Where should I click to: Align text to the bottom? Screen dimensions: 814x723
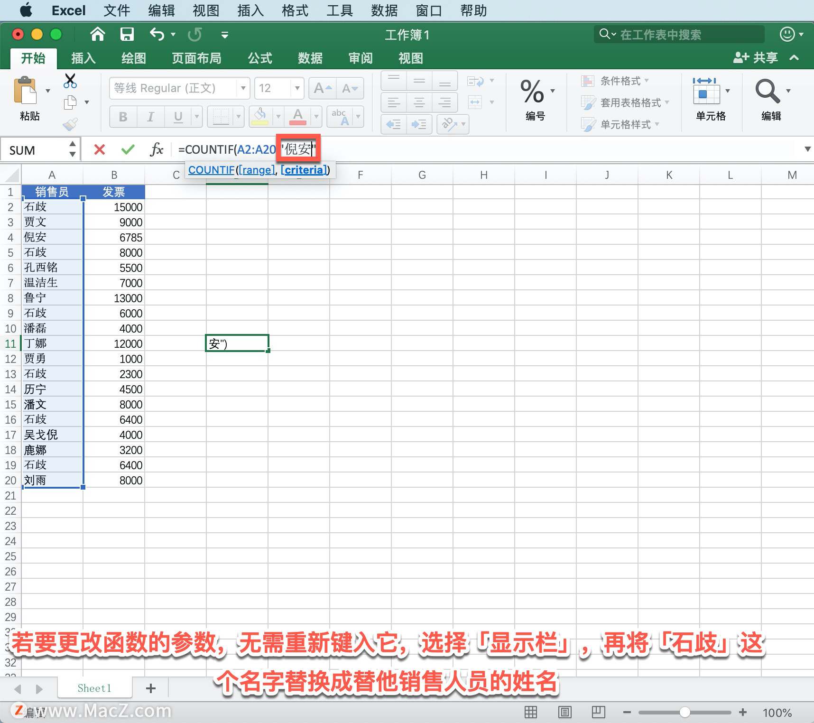pos(445,81)
